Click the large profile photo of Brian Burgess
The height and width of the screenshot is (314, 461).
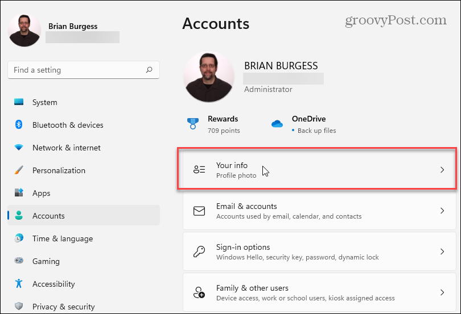[x=209, y=77]
